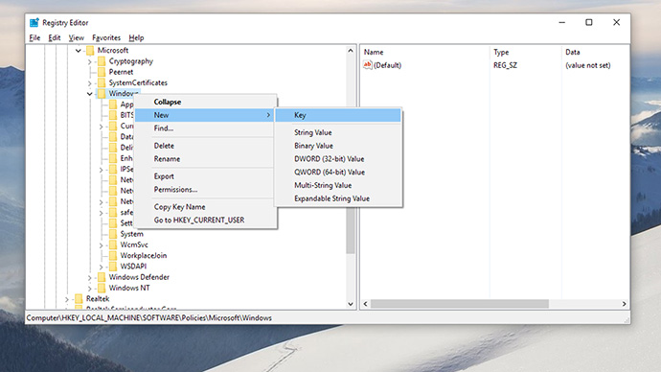Click the values pane horizontal scrollbar thumb

point(460,304)
